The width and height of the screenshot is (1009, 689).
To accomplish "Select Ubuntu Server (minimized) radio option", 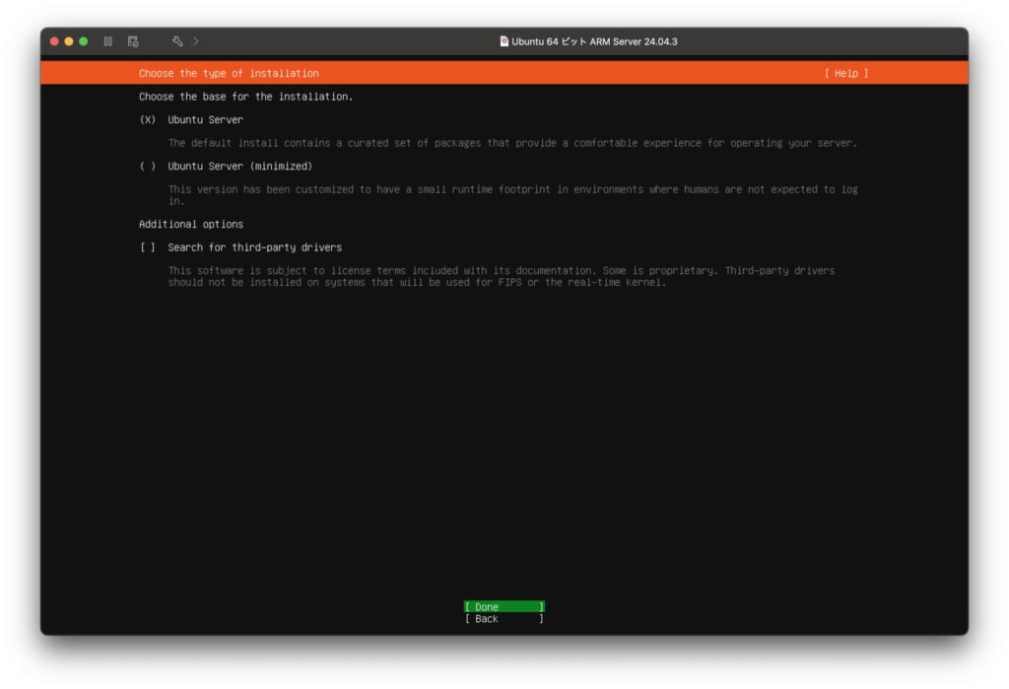I will pos(148,167).
